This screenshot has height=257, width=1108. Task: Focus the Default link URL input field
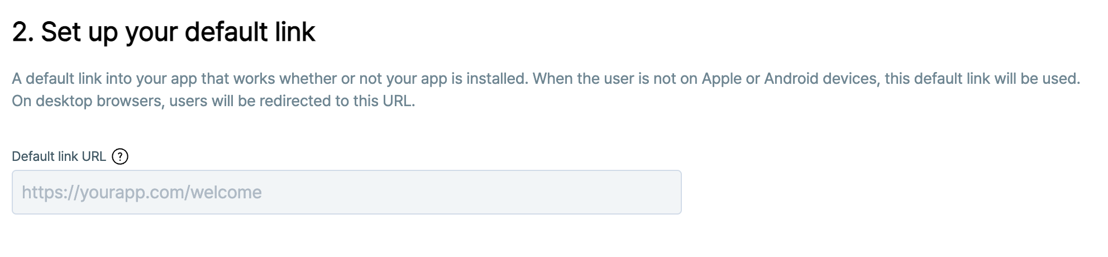(x=346, y=192)
